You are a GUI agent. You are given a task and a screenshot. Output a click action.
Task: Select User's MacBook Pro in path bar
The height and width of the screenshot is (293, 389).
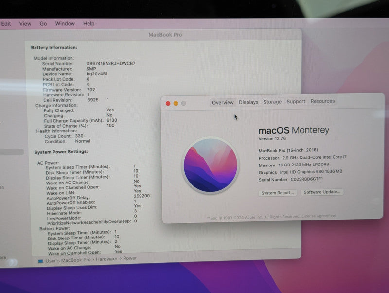pos(68,260)
